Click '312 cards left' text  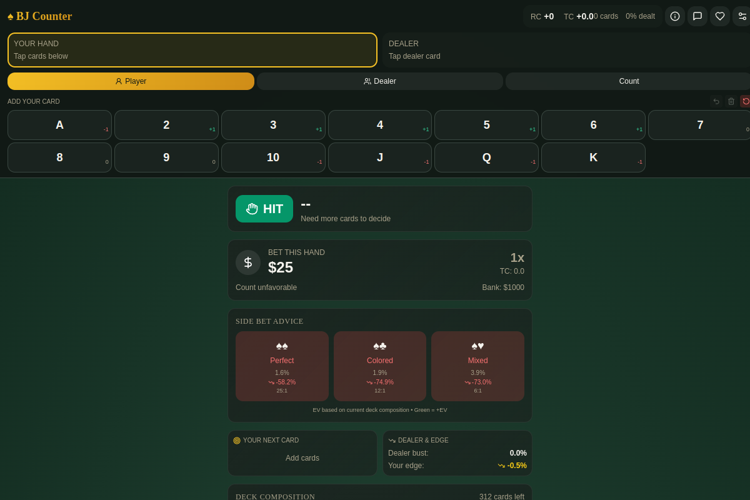click(502, 497)
